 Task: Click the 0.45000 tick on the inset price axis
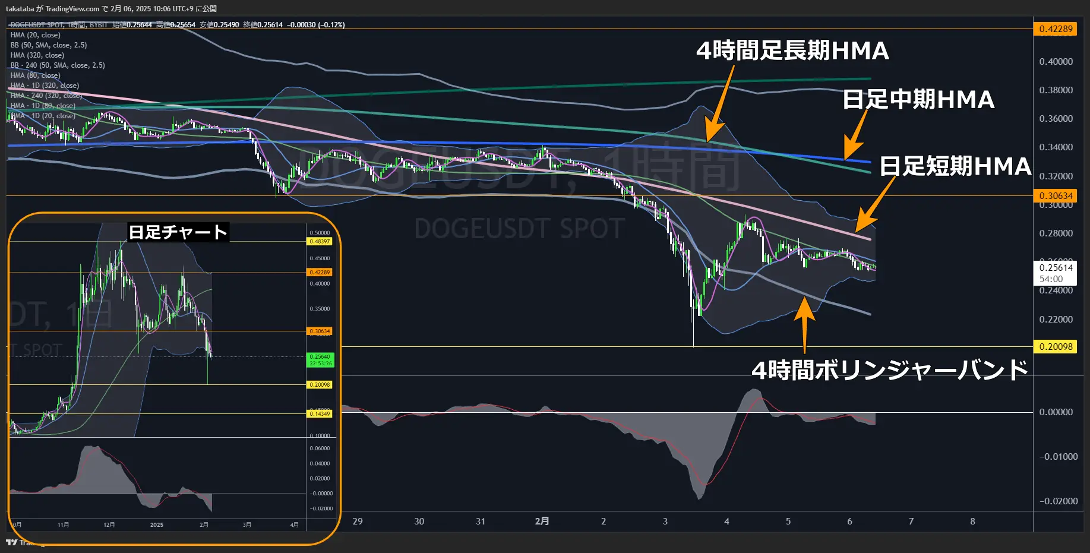(x=320, y=258)
